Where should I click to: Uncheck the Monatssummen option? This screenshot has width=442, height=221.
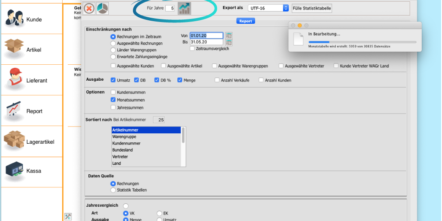click(114, 100)
